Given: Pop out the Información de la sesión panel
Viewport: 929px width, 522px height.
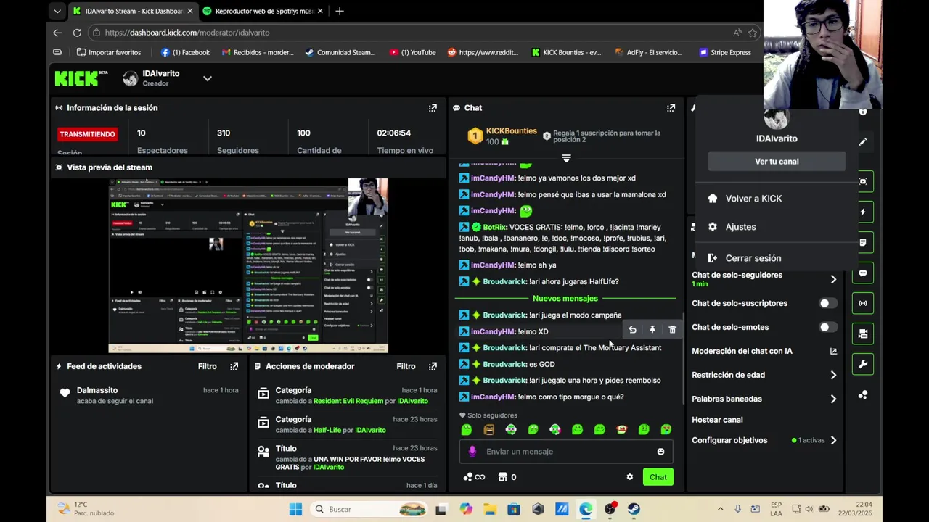Looking at the screenshot, I should 433,108.
